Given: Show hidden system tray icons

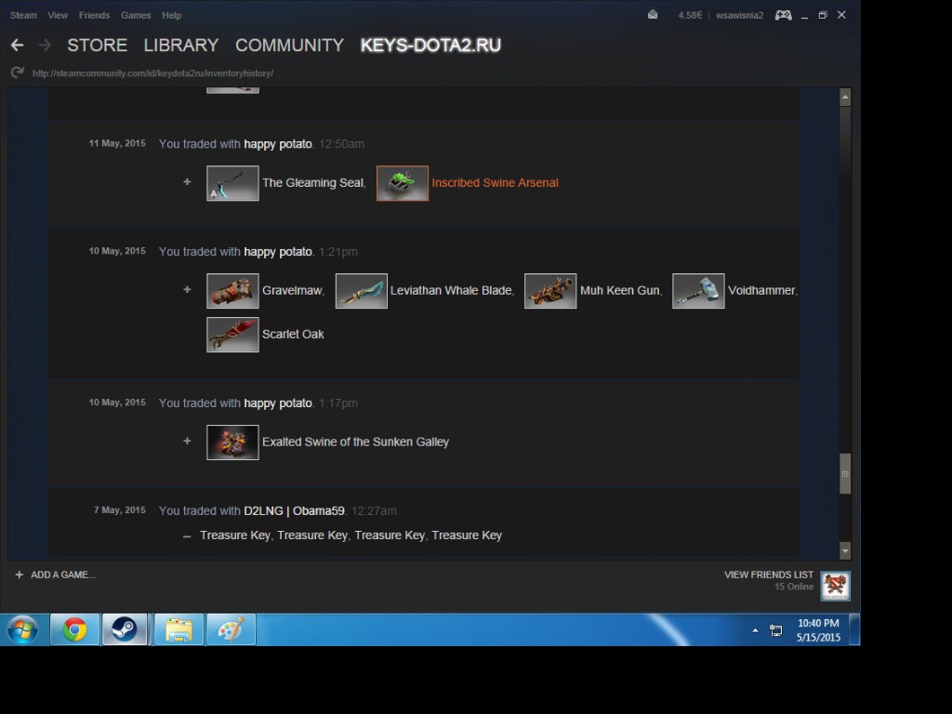Looking at the screenshot, I should point(755,630).
